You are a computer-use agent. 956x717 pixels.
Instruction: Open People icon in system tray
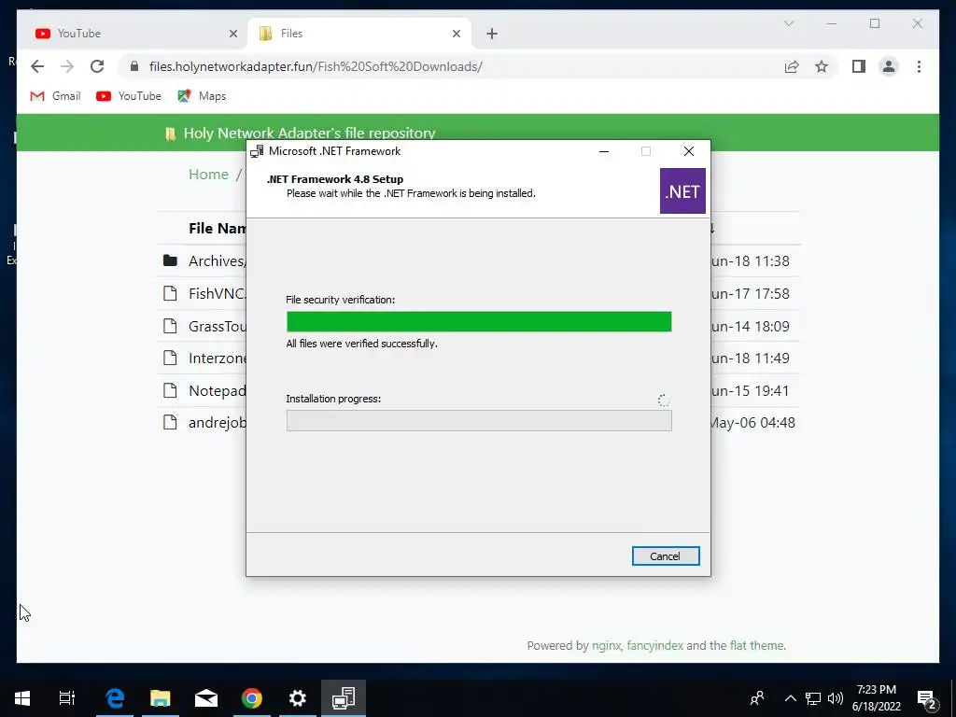click(757, 698)
